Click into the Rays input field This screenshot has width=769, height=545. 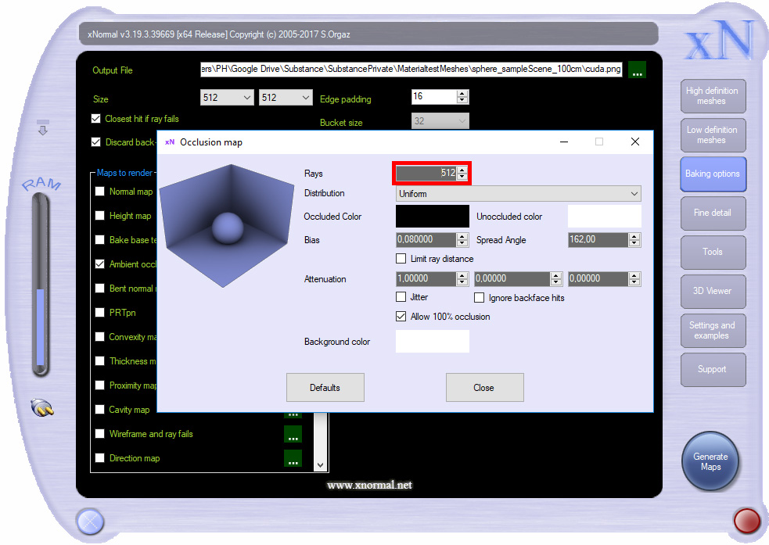(x=426, y=174)
